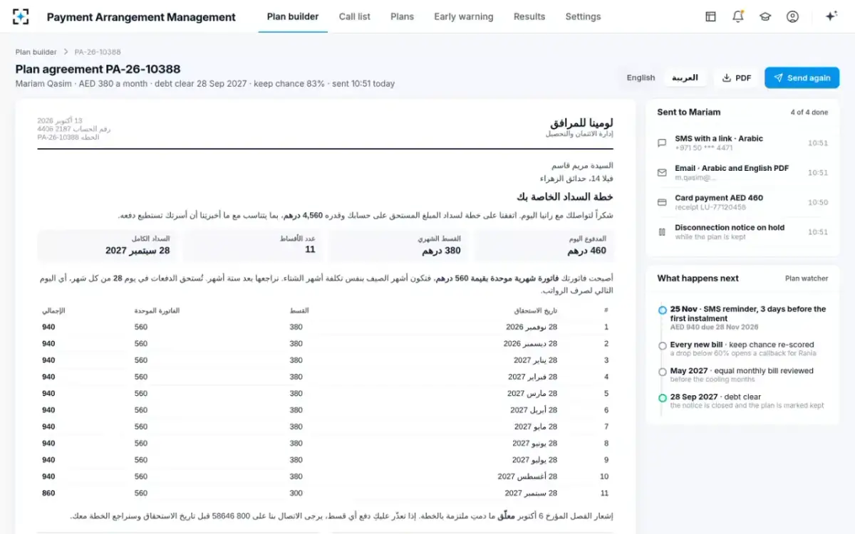Open the training graduation cap icon
Image resolution: width=855 pixels, height=534 pixels.
coord(765,16)
